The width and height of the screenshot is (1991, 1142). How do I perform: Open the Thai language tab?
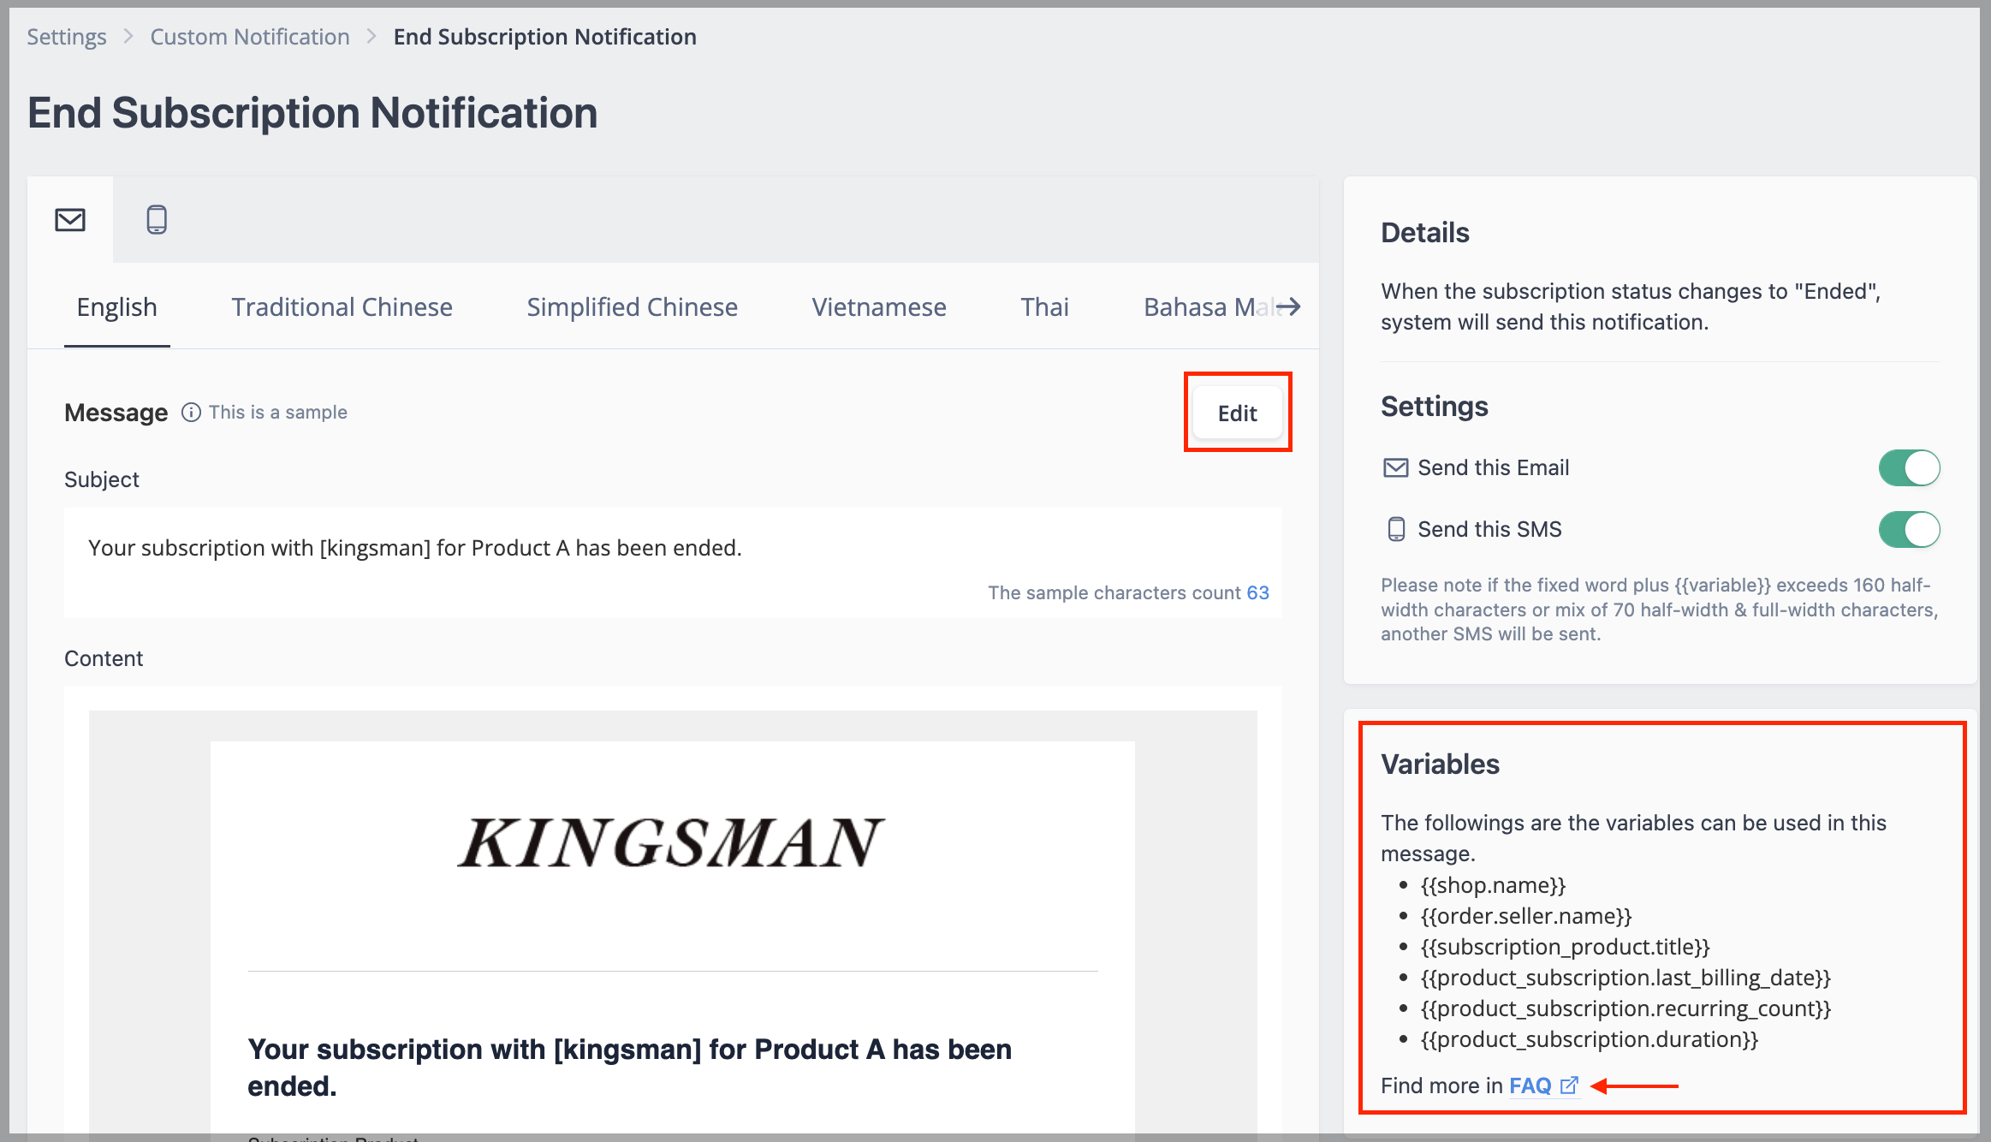point(1044,306)
